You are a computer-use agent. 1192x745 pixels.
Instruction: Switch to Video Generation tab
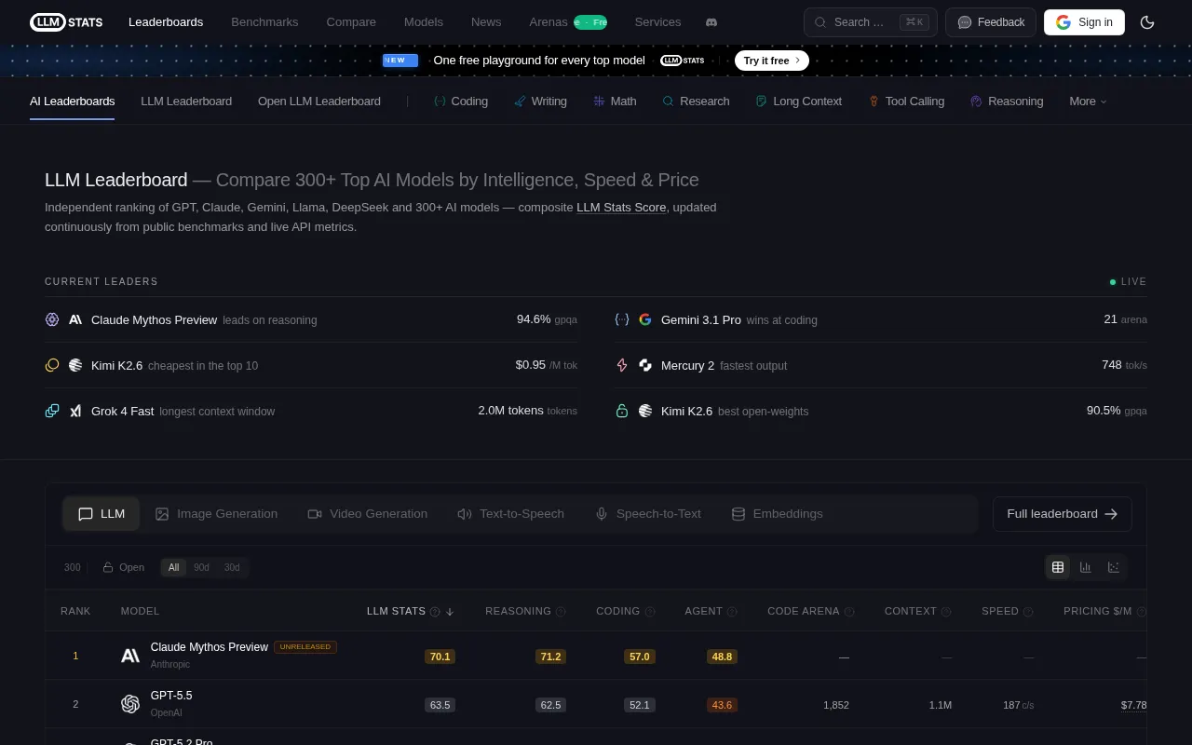point(368,514)
